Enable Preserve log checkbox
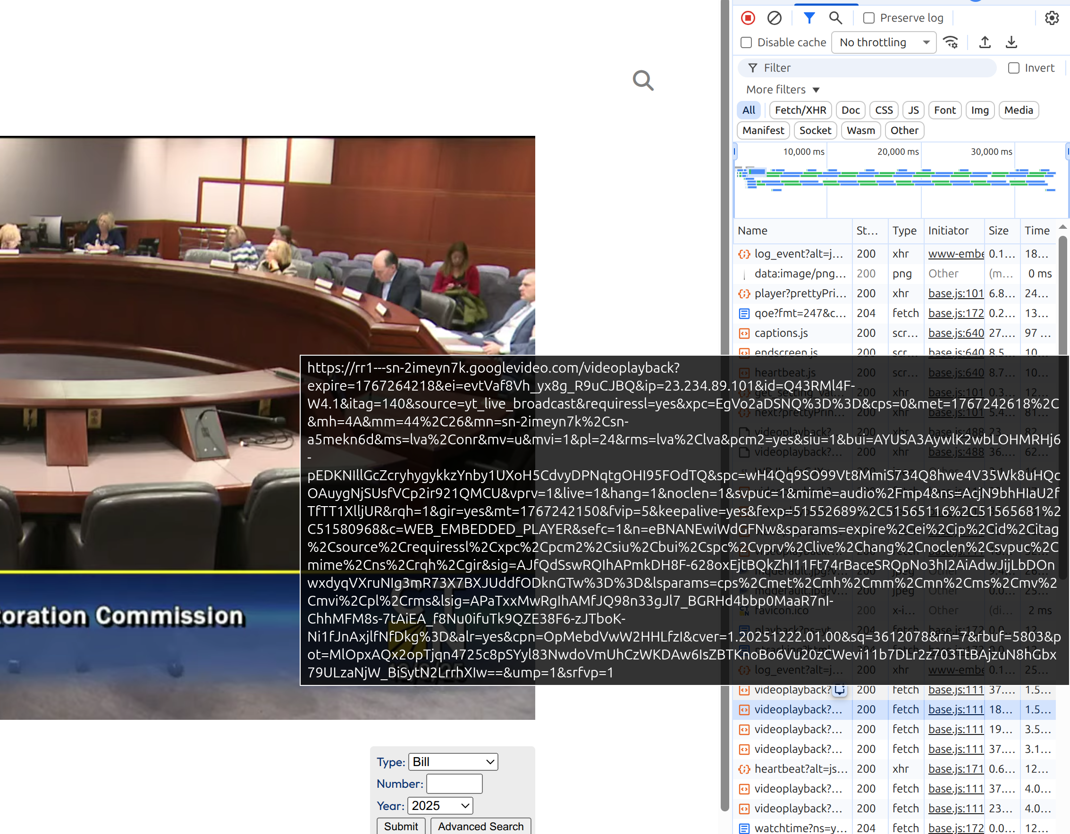This screenshot has width=1070, height=834. click(x=868, y=18)
